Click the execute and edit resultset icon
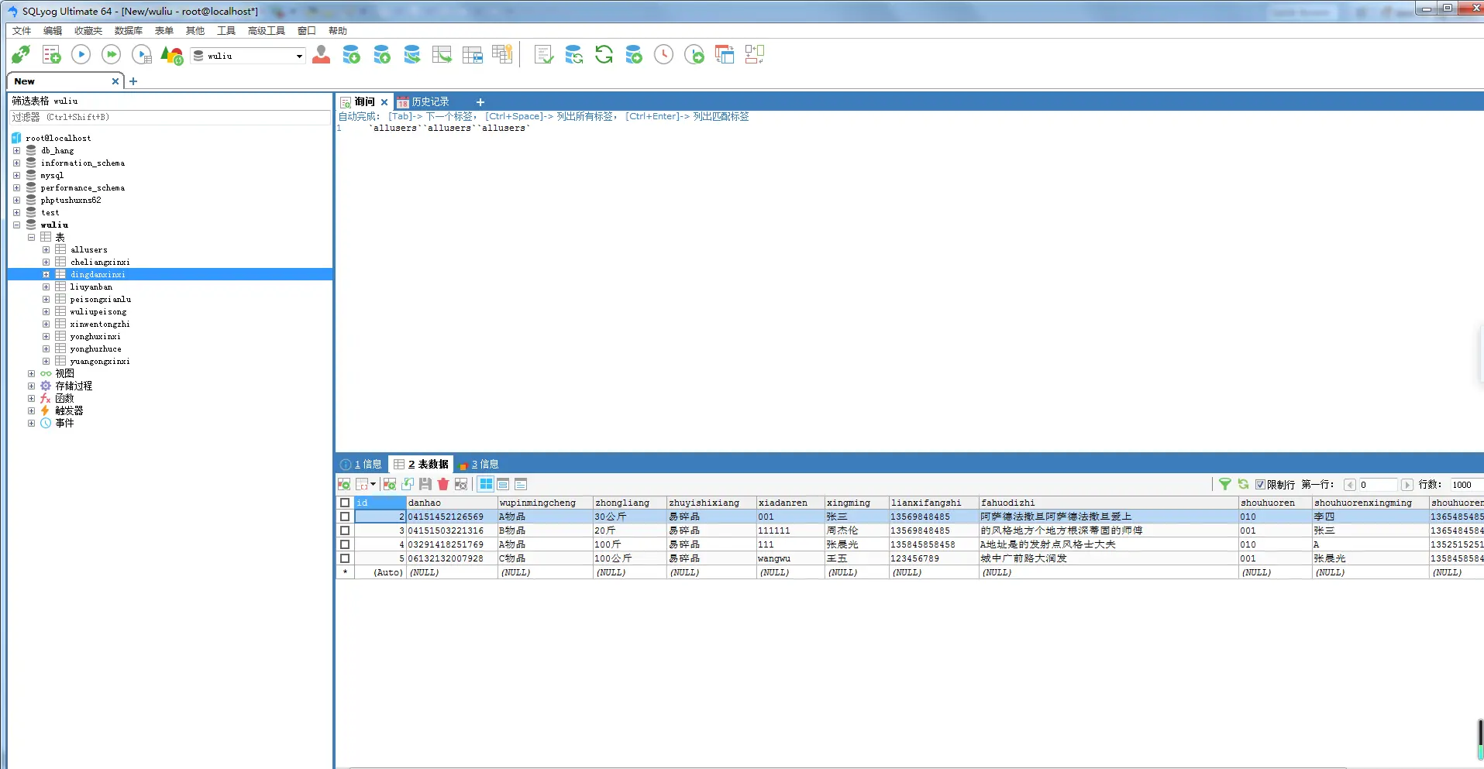Viewport: 1484px width, 769px height. click(x=142, y=55)
